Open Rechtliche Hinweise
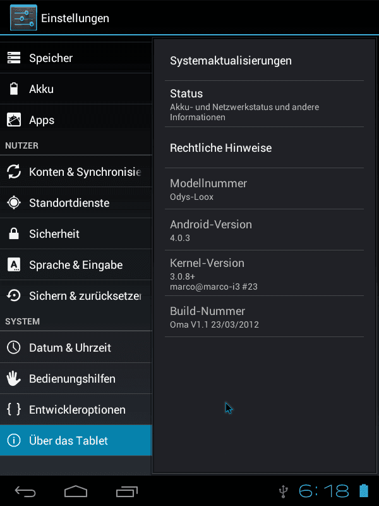 [264, 148]
